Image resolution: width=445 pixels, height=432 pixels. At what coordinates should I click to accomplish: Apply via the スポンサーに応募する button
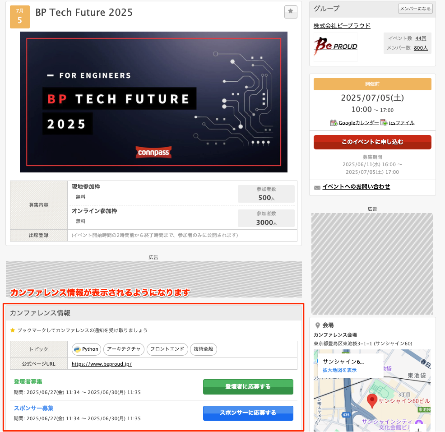248,413
